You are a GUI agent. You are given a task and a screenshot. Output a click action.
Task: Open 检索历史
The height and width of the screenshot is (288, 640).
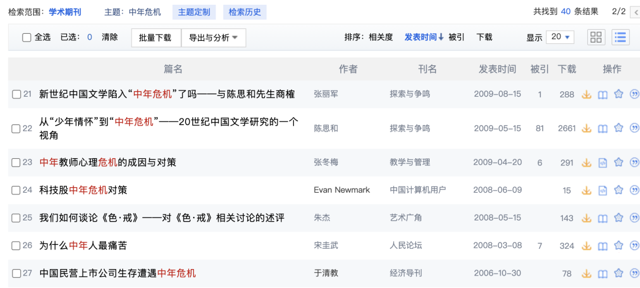click(245, 12)
